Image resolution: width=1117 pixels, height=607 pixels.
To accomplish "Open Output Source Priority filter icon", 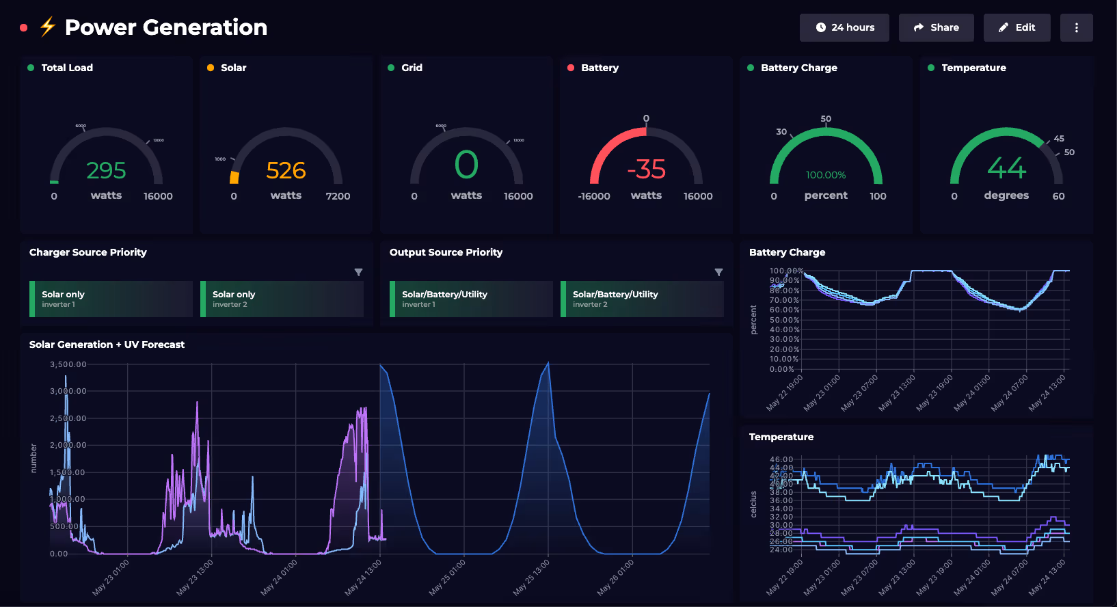I will click(718, 272).
